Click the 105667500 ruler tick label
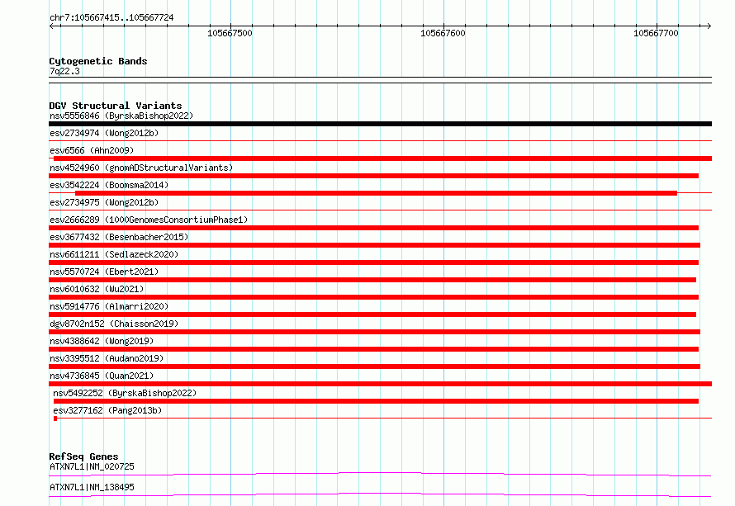Screen dimensions: 735x506 coord(230,33)
